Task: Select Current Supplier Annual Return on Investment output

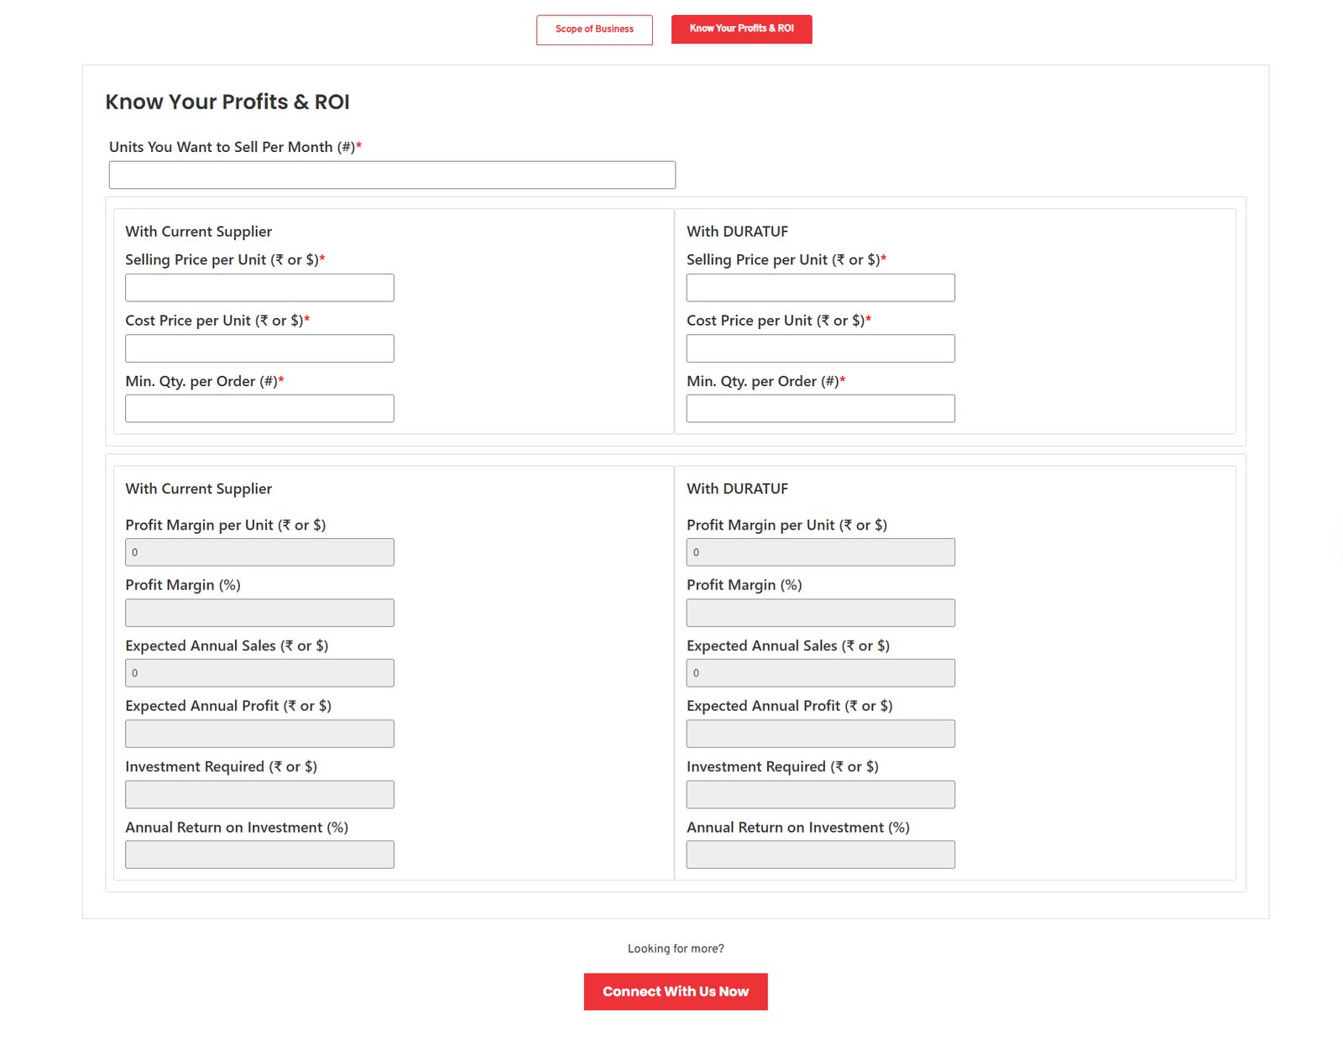Action: point(259,854)
